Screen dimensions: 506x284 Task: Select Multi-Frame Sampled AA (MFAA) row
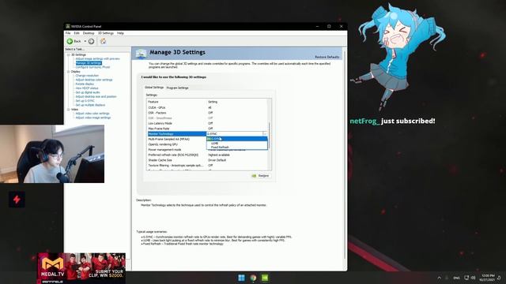176,139
